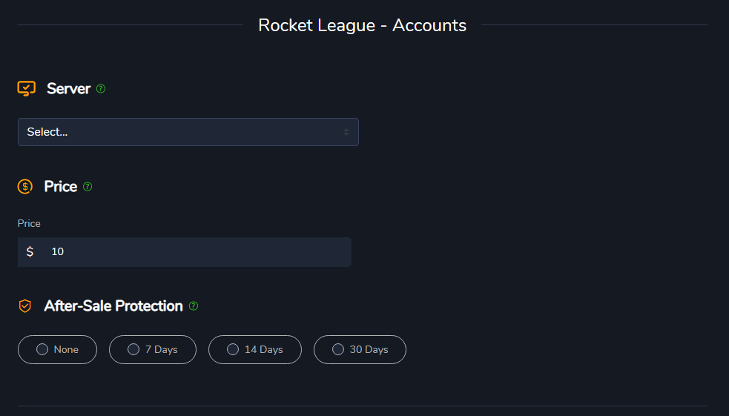Click the Rocket League - Accounts title
The image size is (729, 416).
(x=362, y=25)
